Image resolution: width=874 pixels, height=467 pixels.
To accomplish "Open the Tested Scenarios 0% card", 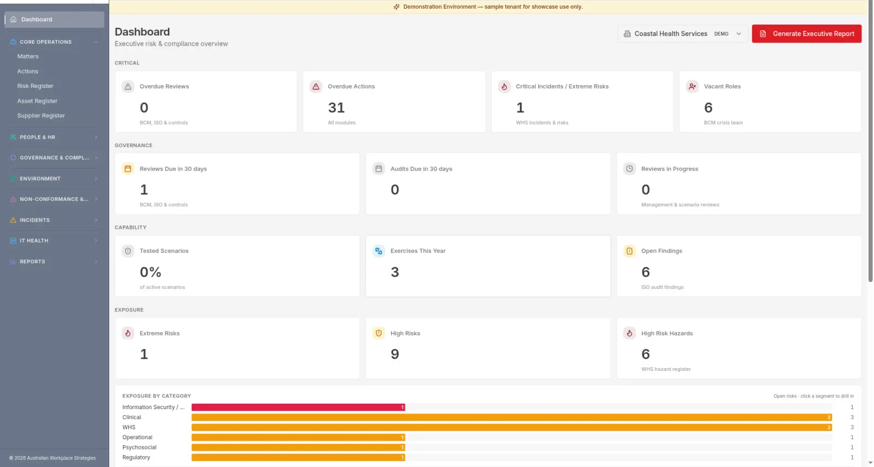I will [237, 266].
